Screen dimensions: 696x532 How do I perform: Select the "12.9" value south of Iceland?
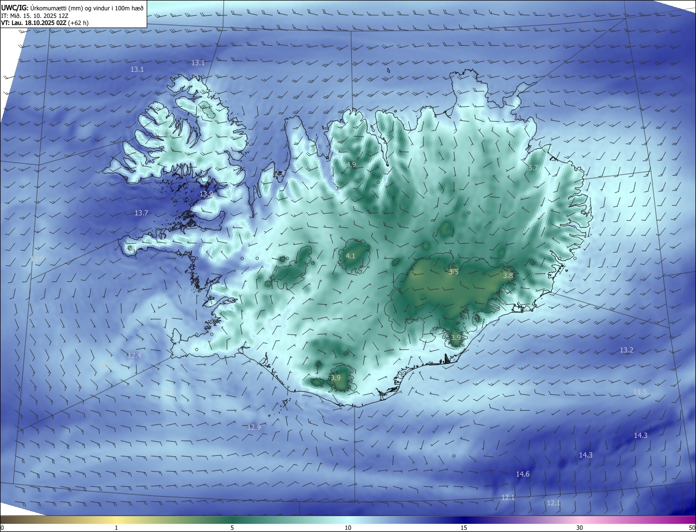(254, 428)
